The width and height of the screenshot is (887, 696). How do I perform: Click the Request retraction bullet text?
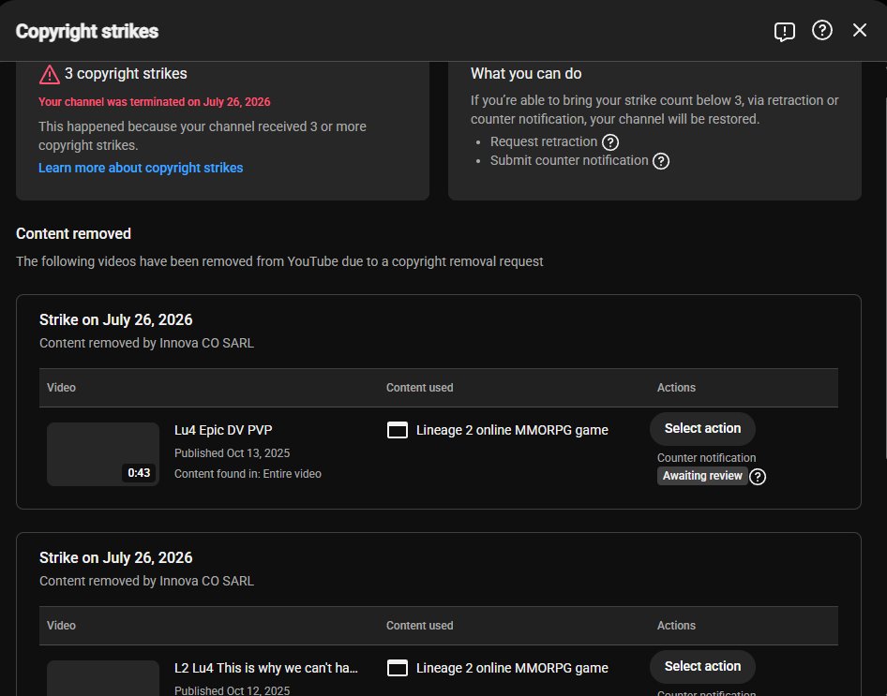pyautogui.click(x=544, y=141)
